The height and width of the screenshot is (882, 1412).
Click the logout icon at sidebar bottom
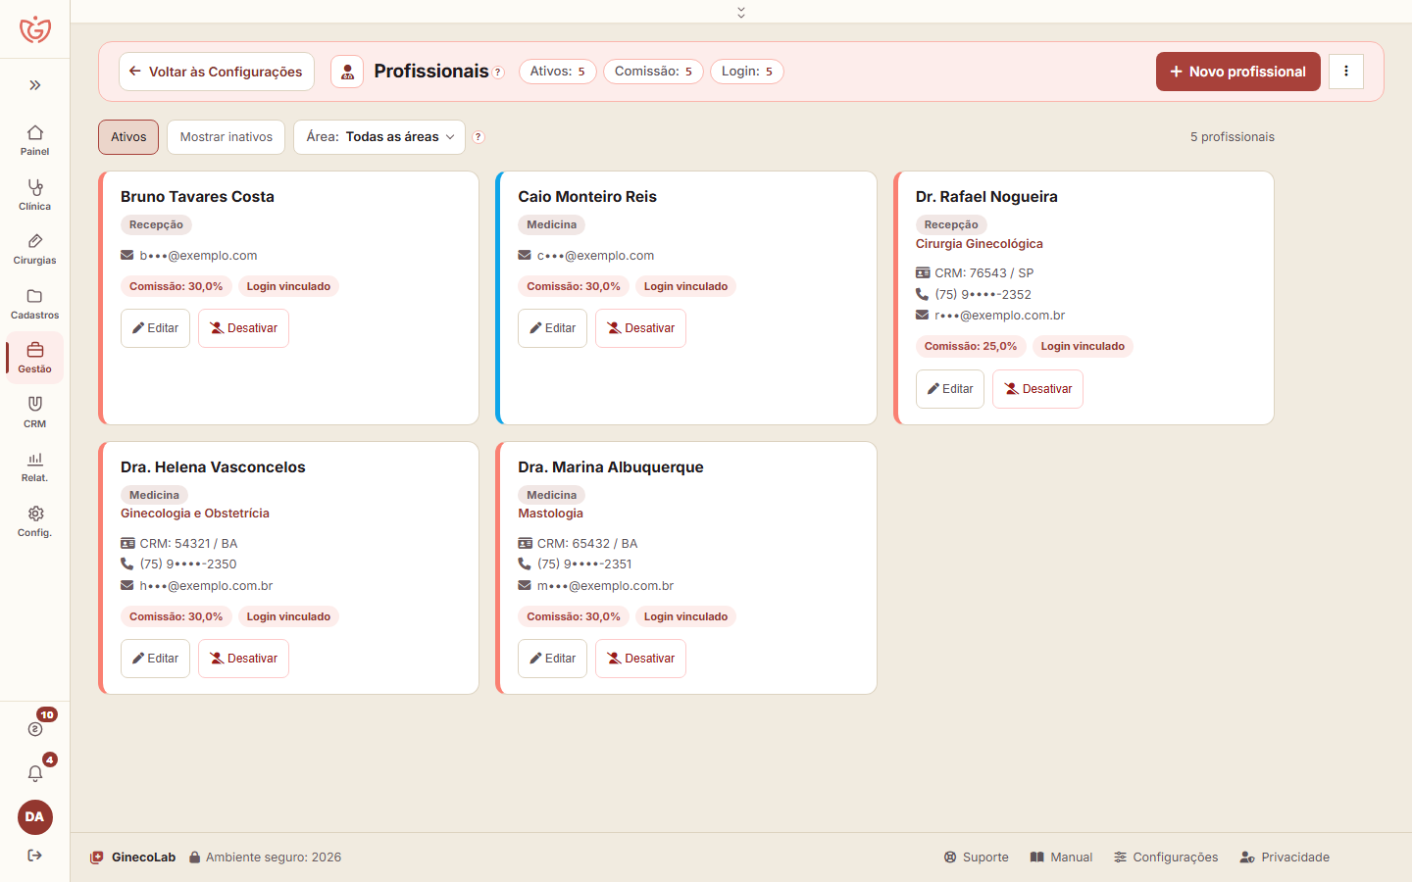click(35, 856)
